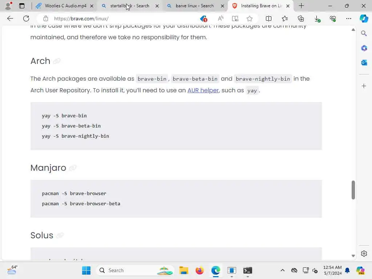The image size is (372, 279).
Task: Click the yay -S brave-nightly-bin command
Action: 76,136
